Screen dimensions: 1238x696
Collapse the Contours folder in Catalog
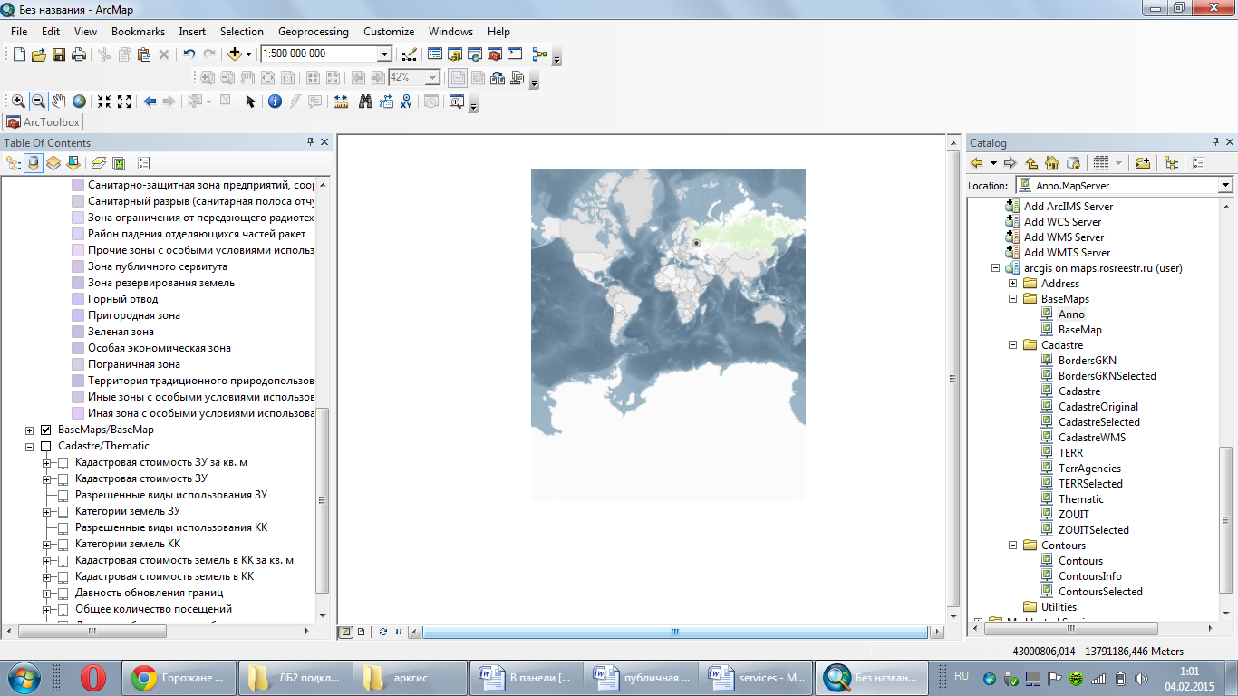click(1012, 546)
